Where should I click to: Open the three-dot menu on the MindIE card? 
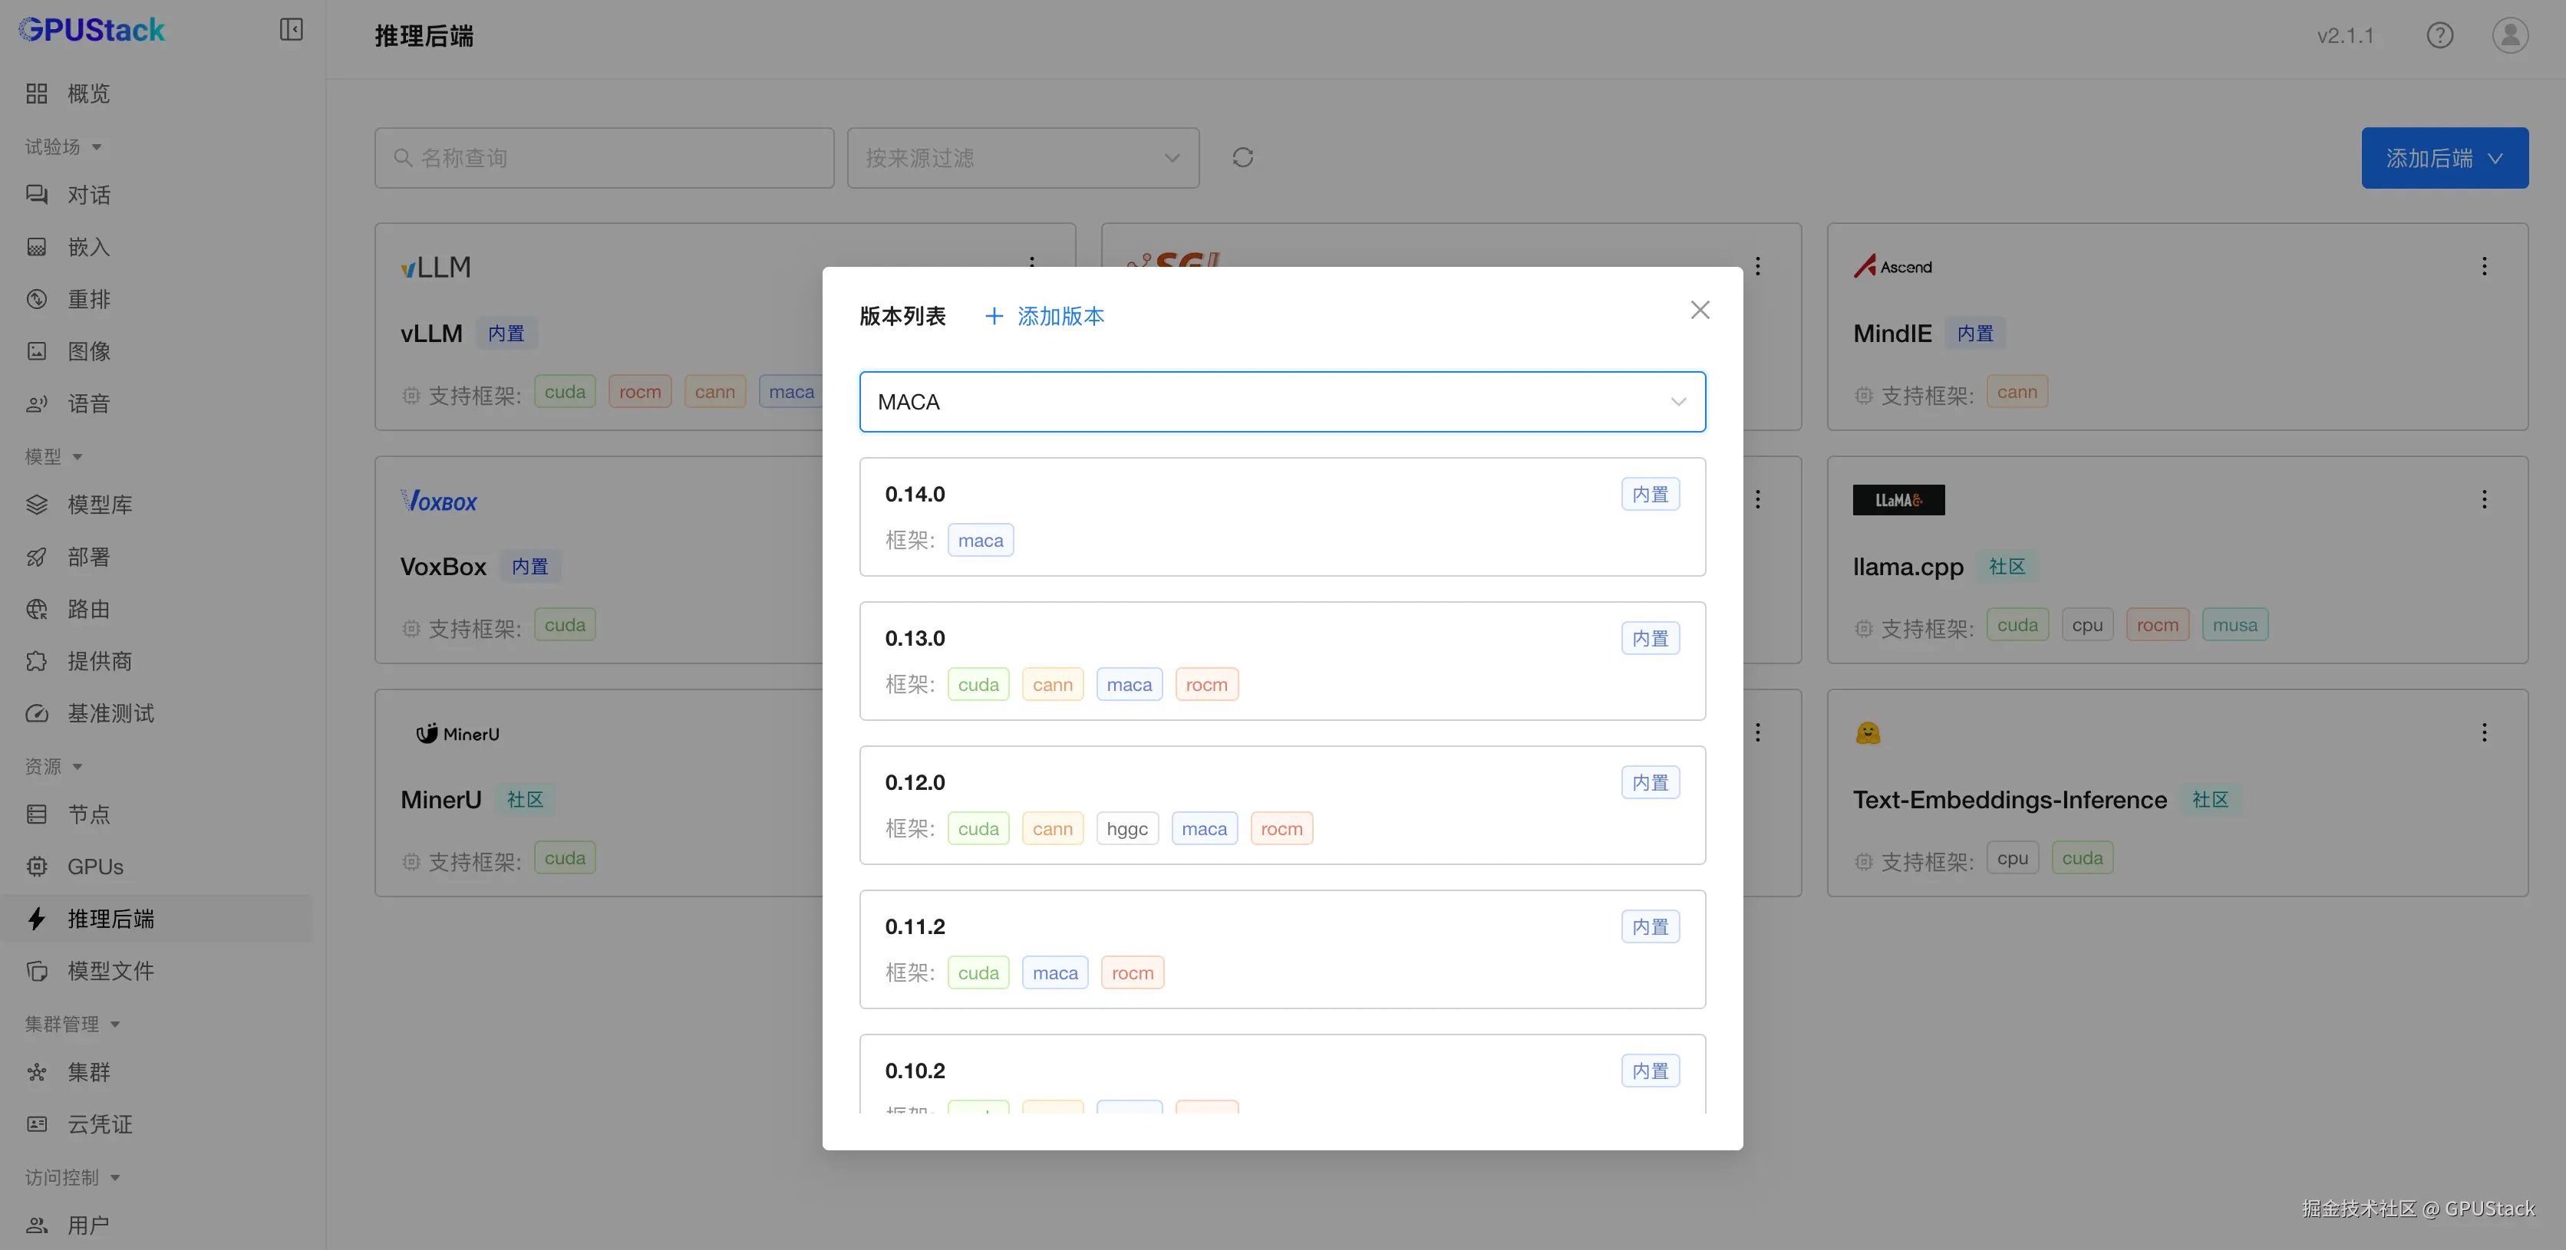coord(2483,267)
